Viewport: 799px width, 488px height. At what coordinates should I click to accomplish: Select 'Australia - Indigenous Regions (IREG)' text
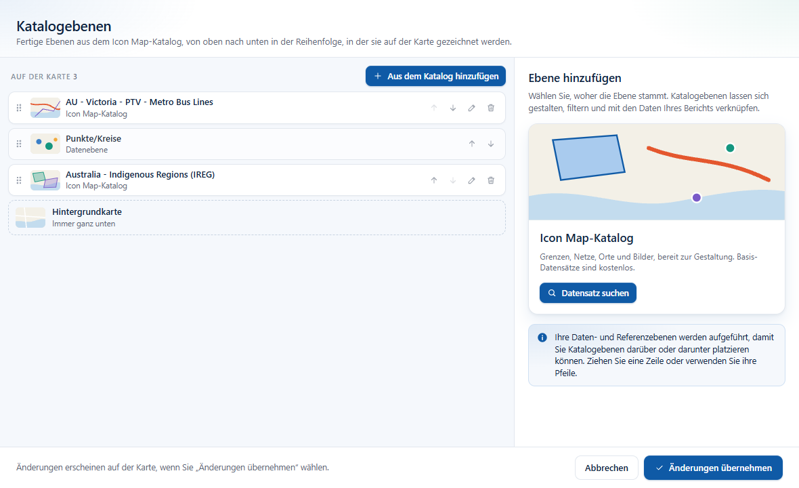click(x=140, y=174)
